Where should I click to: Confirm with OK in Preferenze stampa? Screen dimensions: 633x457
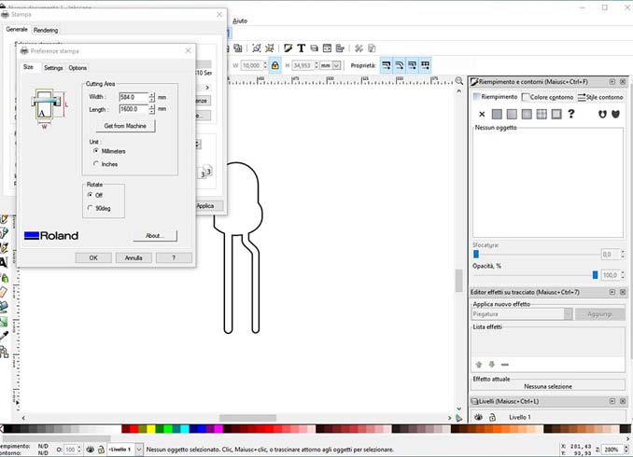pyautogui.click(x=93, y=257)
